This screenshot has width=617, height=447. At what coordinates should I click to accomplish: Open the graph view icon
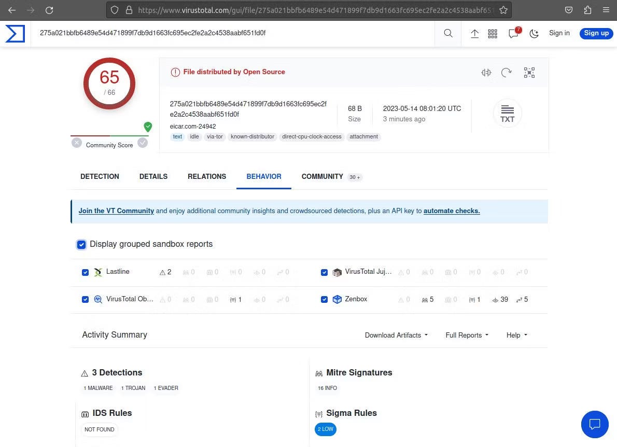tap(529, 73)
